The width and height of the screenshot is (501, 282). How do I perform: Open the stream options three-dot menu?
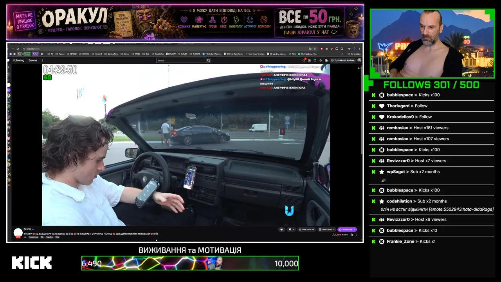357,235
